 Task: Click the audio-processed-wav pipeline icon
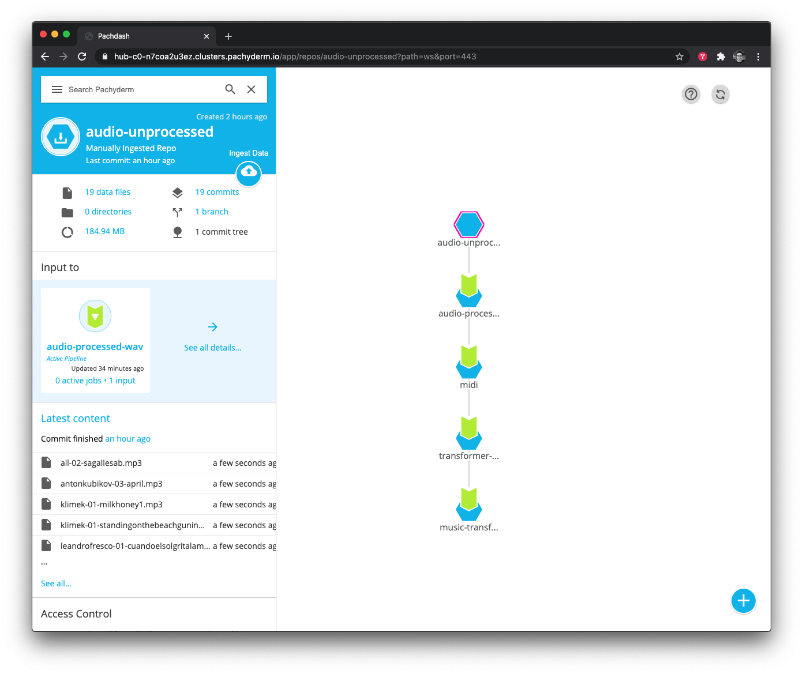pyautogui.click(x=95, y=316)
